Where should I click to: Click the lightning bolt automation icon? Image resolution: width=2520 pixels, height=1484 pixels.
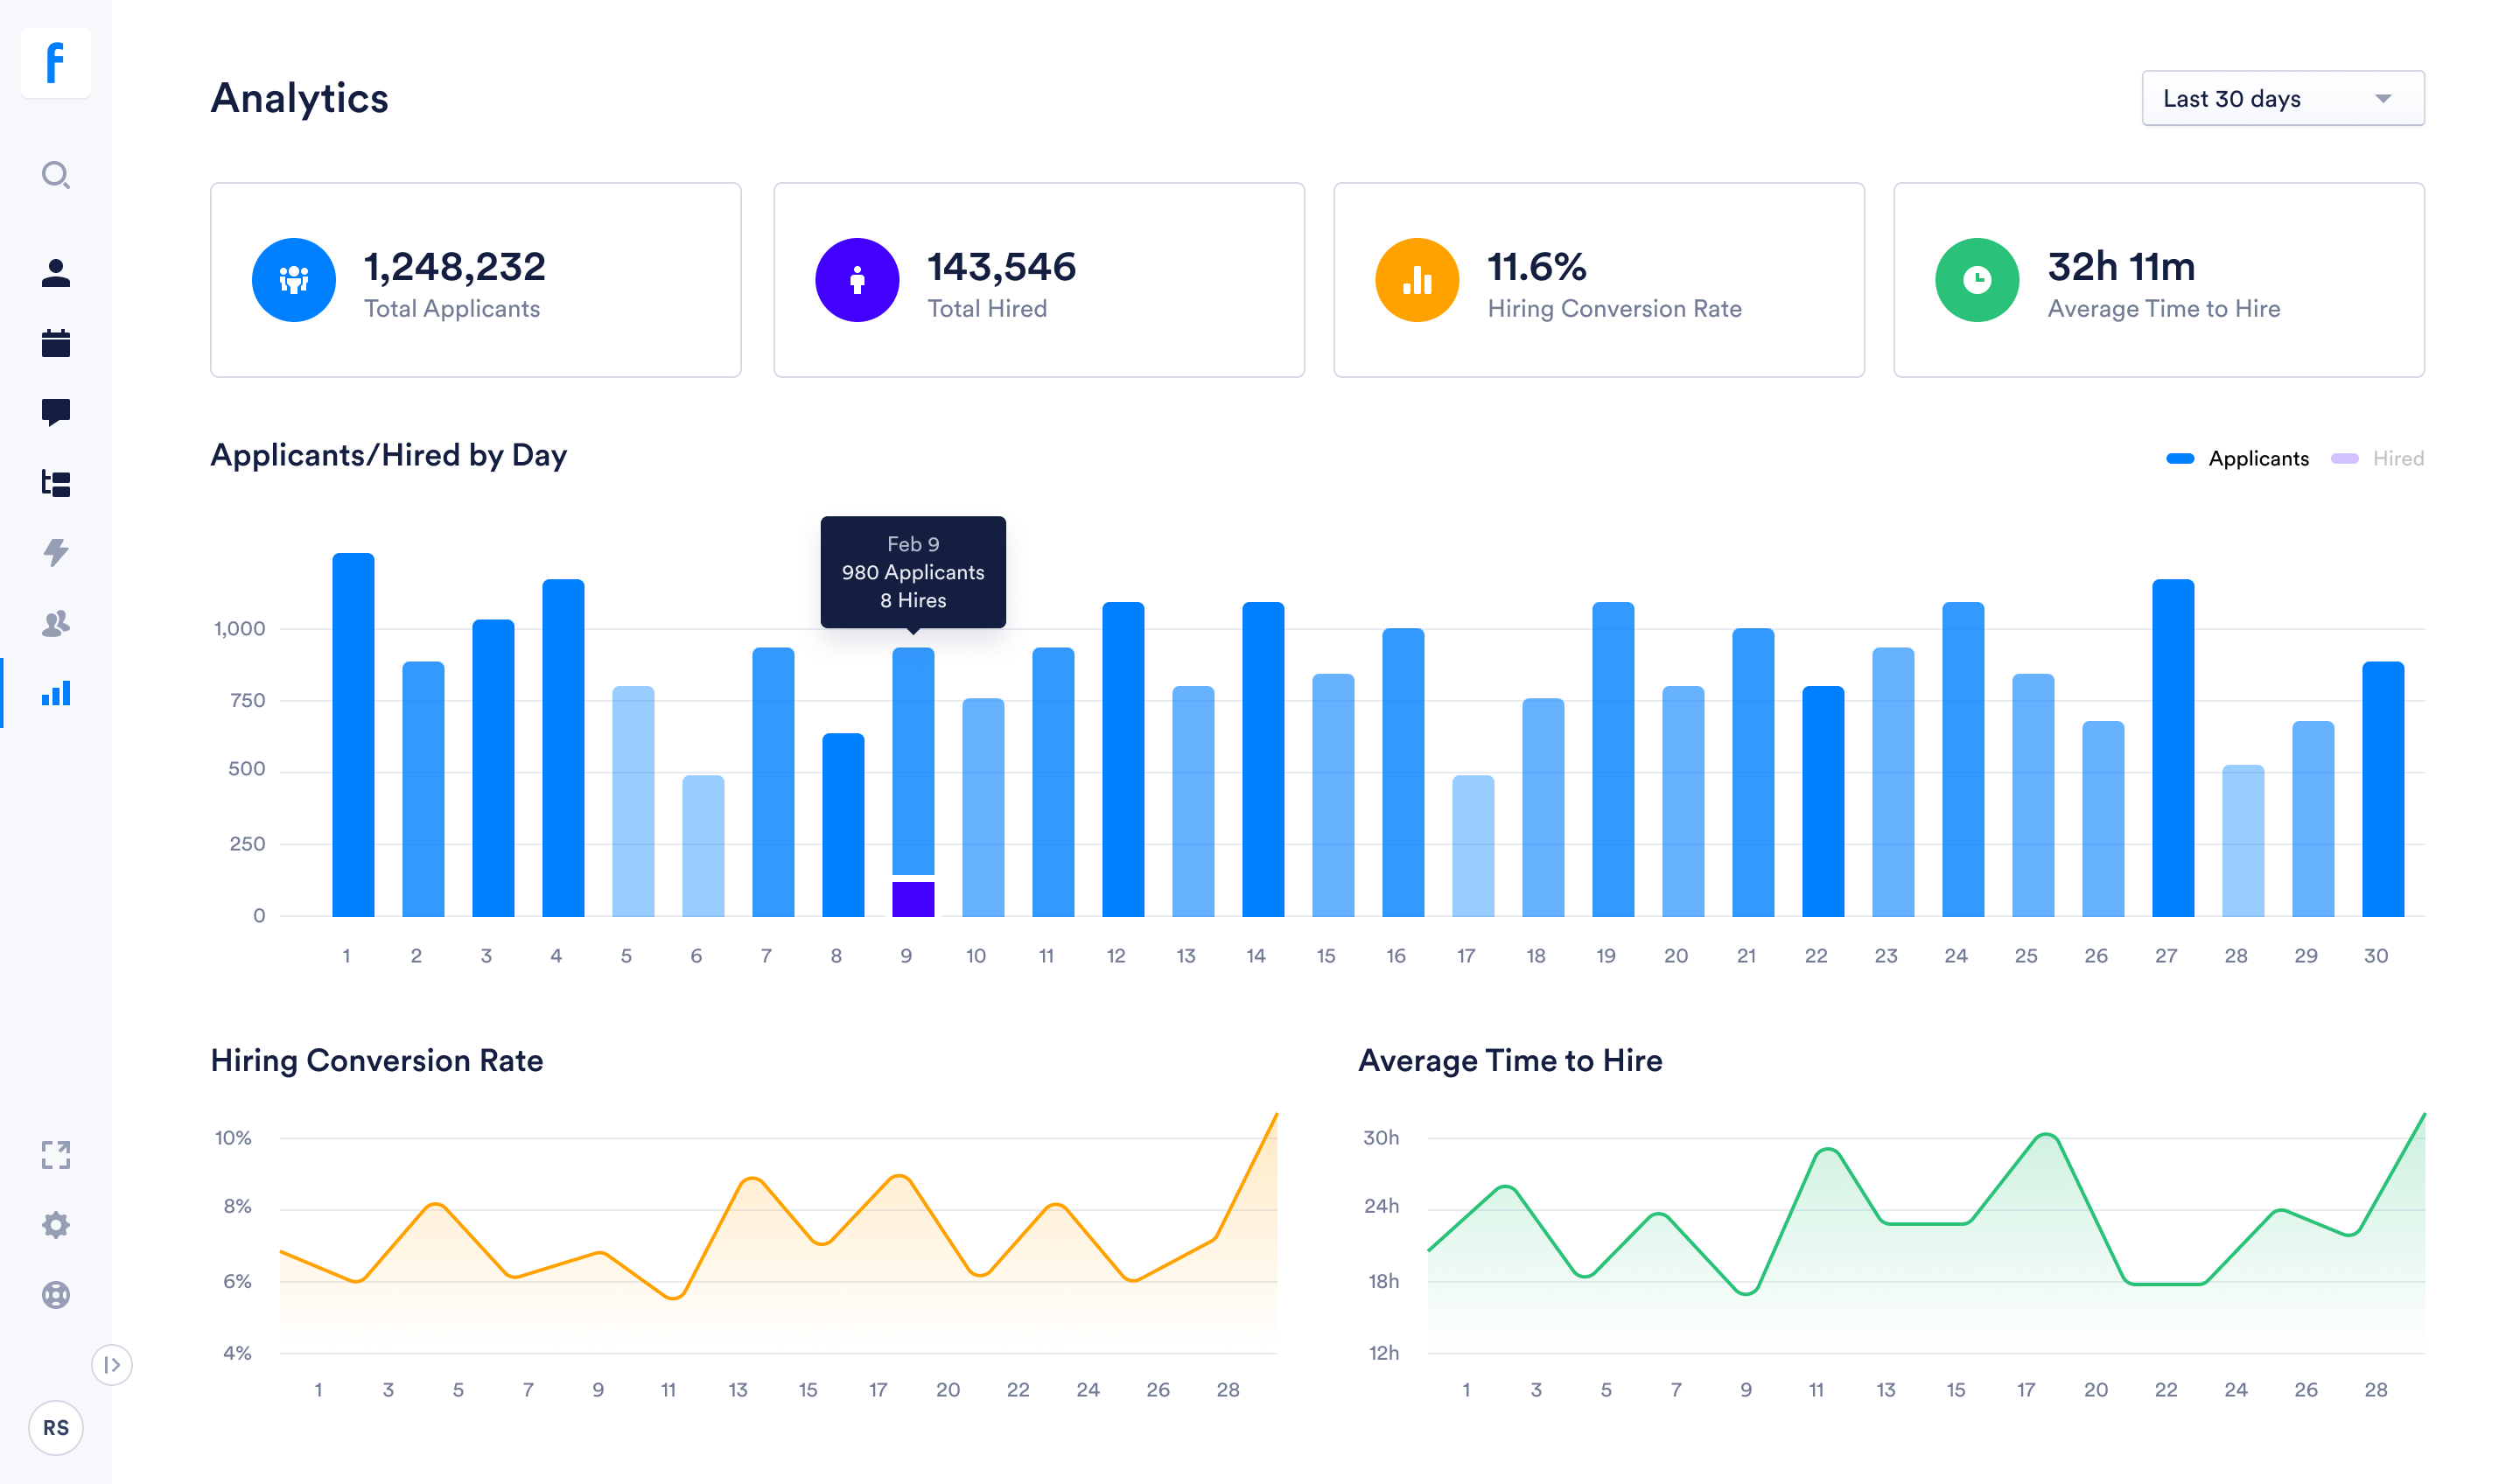[56, 552]
